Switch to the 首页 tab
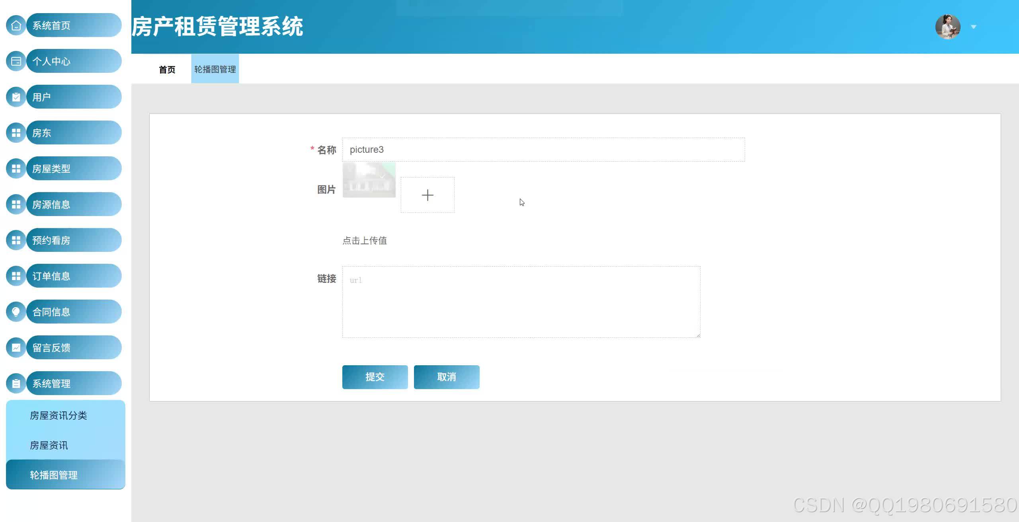Image resolution: width=1019 pixels, height=522 pixels. pyautogui.click(x=167, y=70)
